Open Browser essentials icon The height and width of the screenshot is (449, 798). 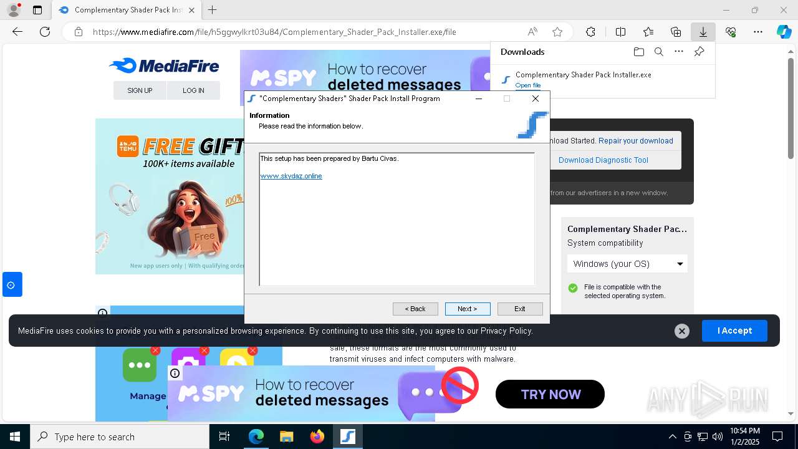coord(731,32)
